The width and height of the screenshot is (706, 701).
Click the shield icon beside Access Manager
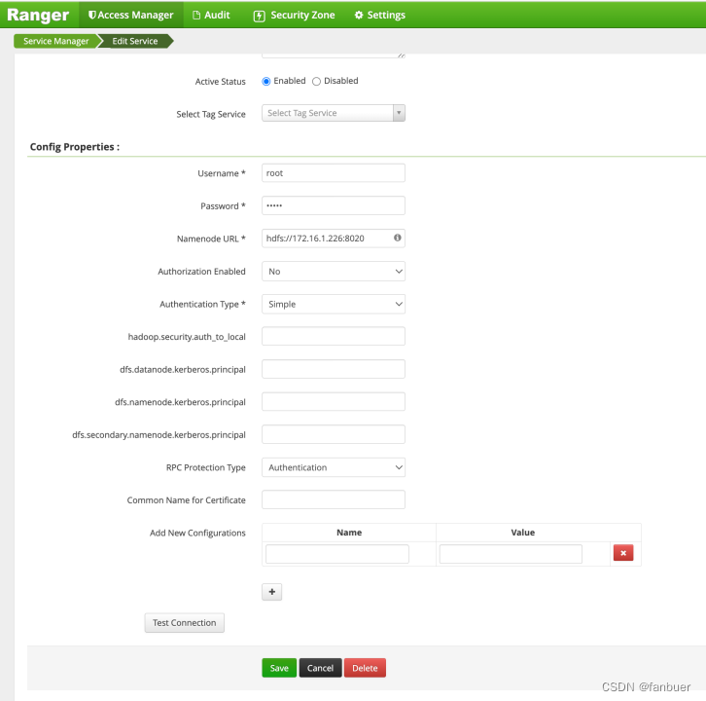[91, 15]
